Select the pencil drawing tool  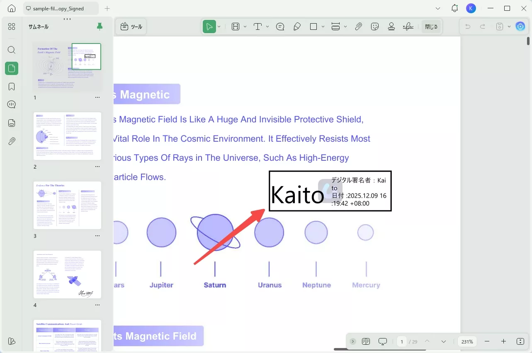297,27
